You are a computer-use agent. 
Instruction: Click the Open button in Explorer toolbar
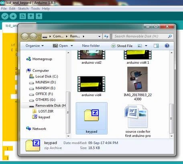click(60, 46)
